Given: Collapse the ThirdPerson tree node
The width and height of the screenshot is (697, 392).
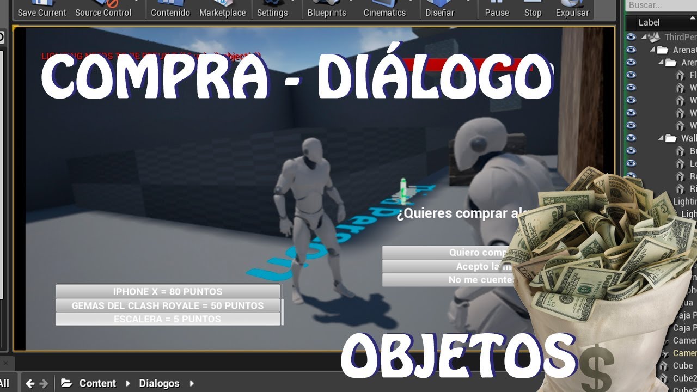Looking at the screenshot, I should [x=645, y=37].
